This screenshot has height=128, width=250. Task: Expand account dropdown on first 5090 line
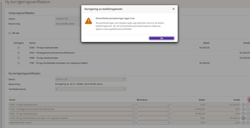[x=133, y=105]
